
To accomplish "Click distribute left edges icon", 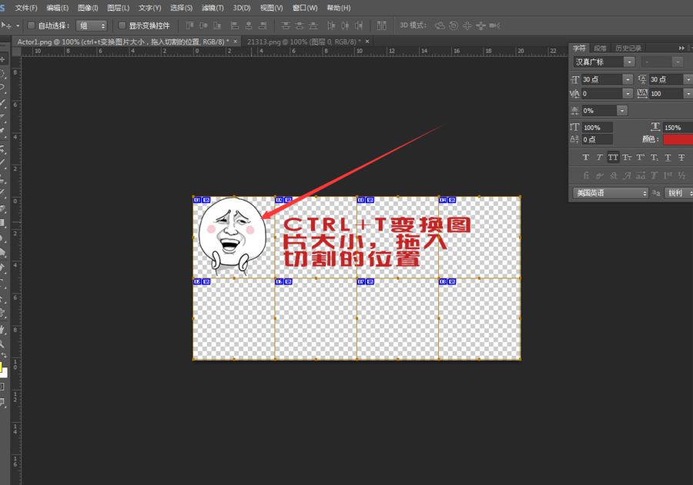I will click(331, 25).
